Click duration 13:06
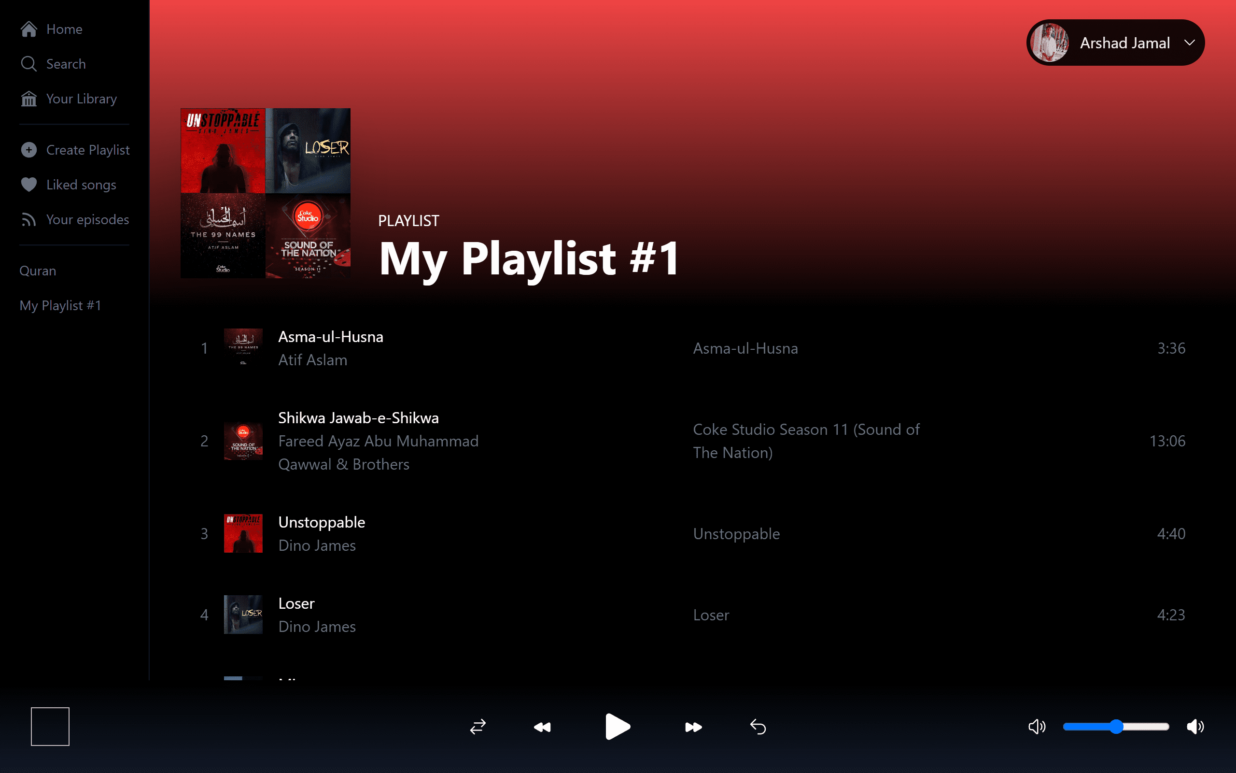Viewport: 1236px width, 773px height. [x=1167, y=441]
